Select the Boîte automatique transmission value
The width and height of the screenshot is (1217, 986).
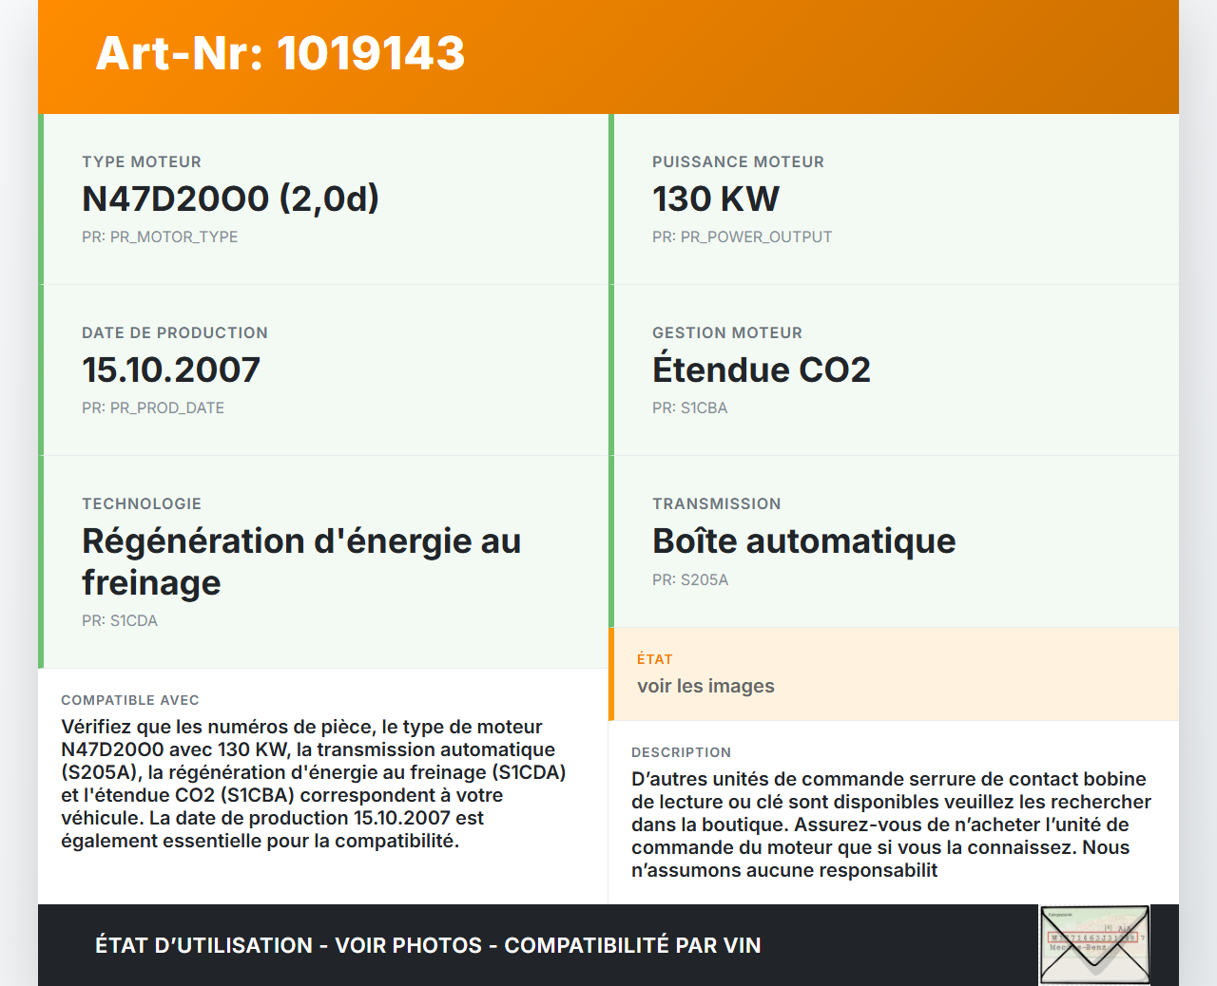click(x=803, y=540)
